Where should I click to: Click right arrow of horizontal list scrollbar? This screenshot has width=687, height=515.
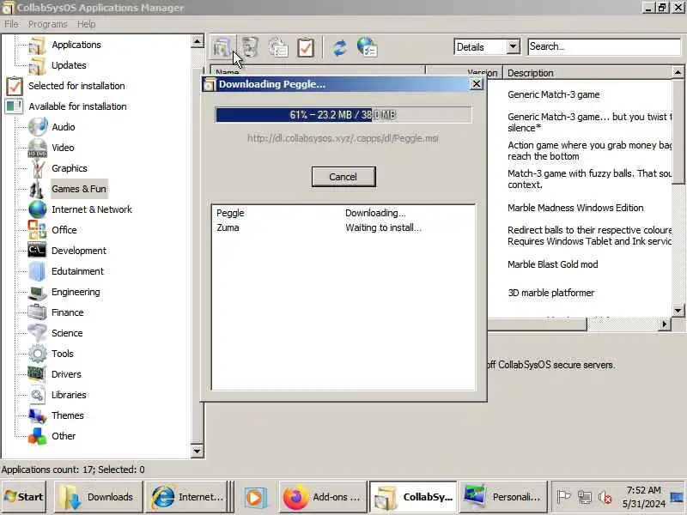664,324
